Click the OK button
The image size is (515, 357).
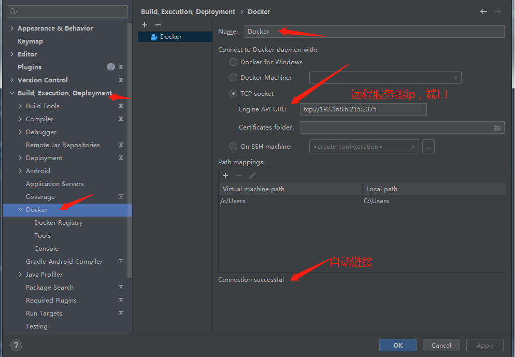point(398,345)
